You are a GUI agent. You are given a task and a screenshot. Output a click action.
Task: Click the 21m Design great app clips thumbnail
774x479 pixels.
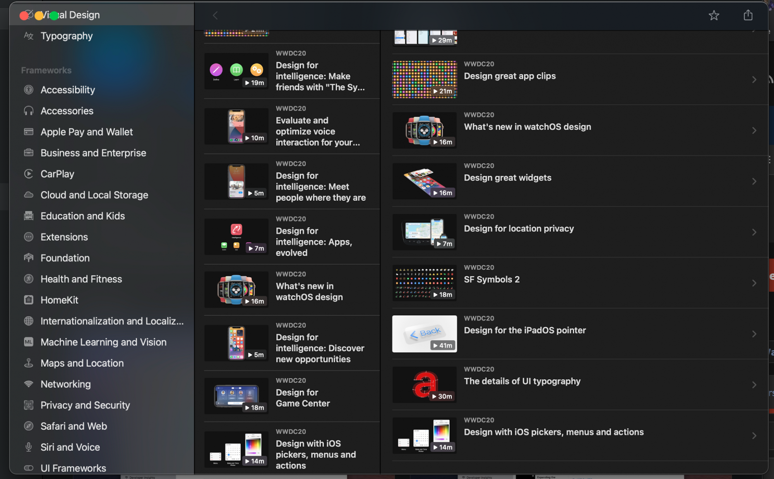point(425,80)
